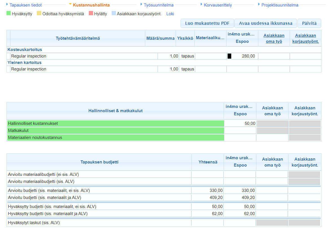Click the Materiaalien noutokustannus row
This screenshot has height=228, width=328.
coord(115,138)
